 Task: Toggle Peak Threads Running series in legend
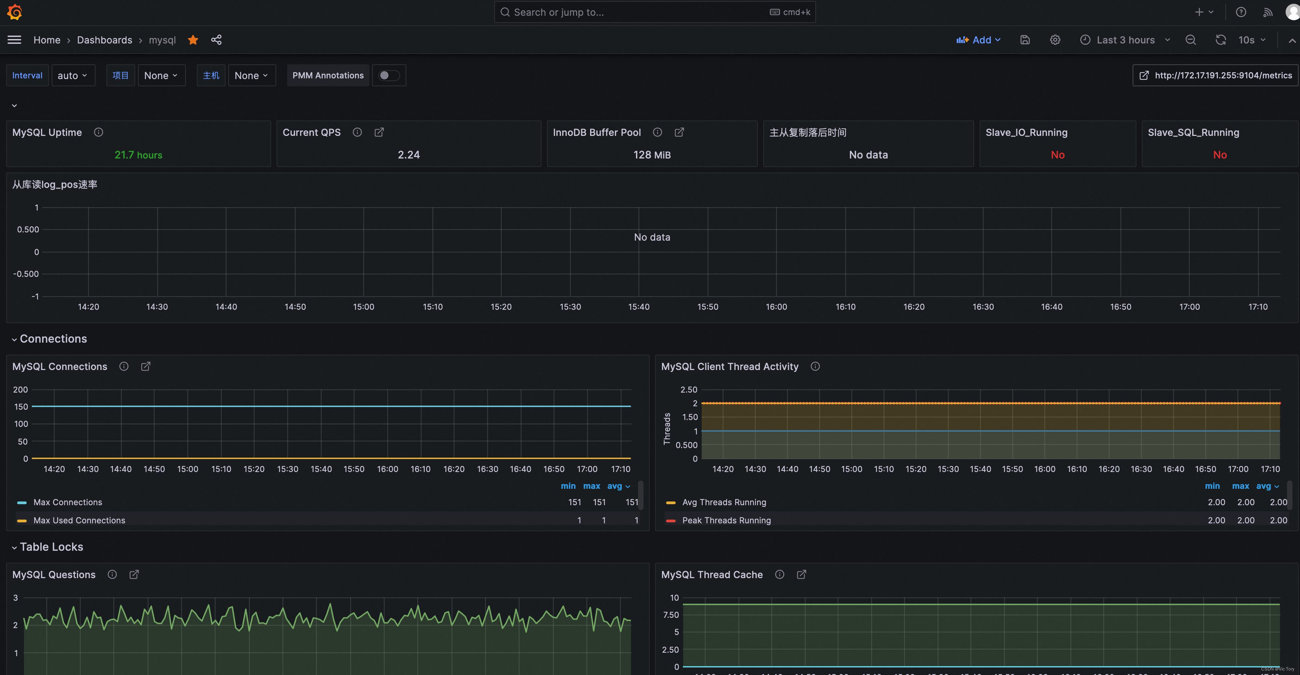[x=726, y=521]
